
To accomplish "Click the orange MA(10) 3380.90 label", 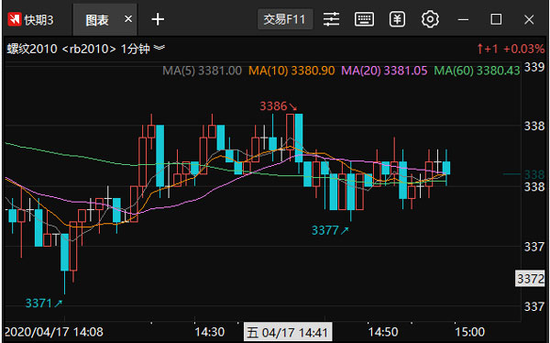I will (x=291, y=71).
